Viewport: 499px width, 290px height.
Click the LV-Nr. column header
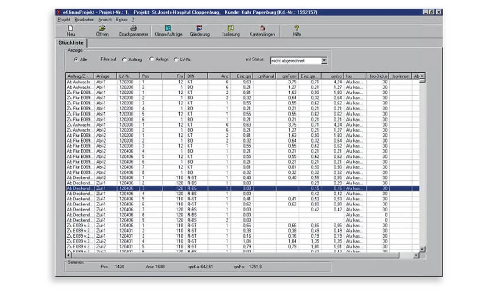(129, 76)
